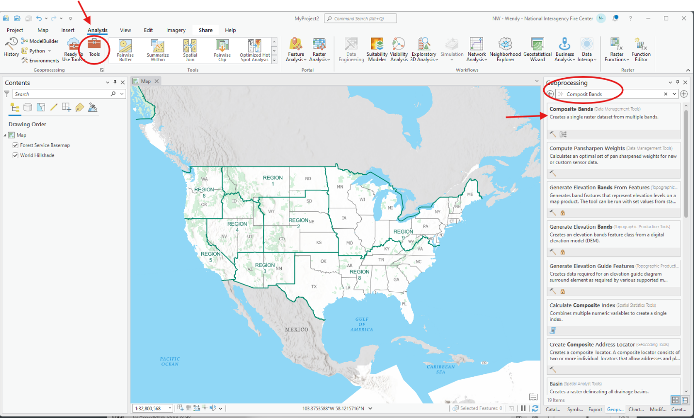Image resolution: width=694 pixels, height=418 pixels.
Task: Uncheck the Forest Service Basemap layer
Action: point(16,145)
